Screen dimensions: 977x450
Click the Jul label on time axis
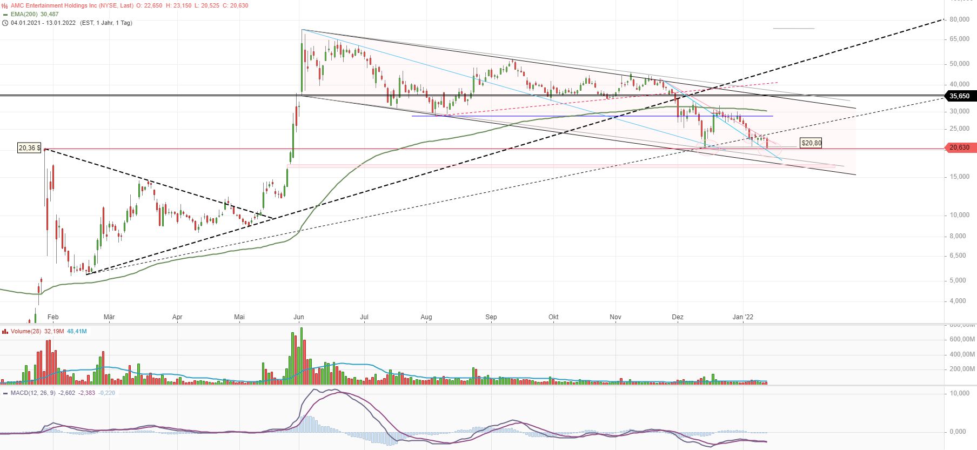point(364,317)
